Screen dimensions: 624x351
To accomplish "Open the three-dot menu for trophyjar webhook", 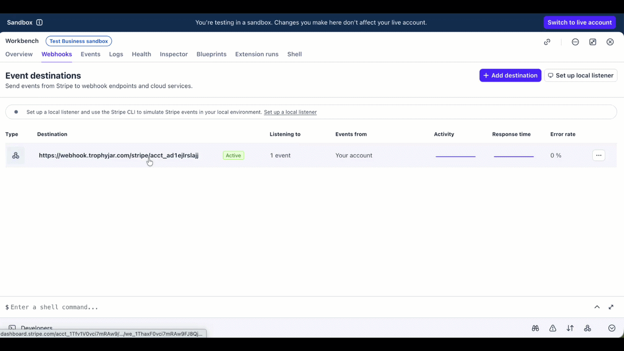I will coord(599,156).
